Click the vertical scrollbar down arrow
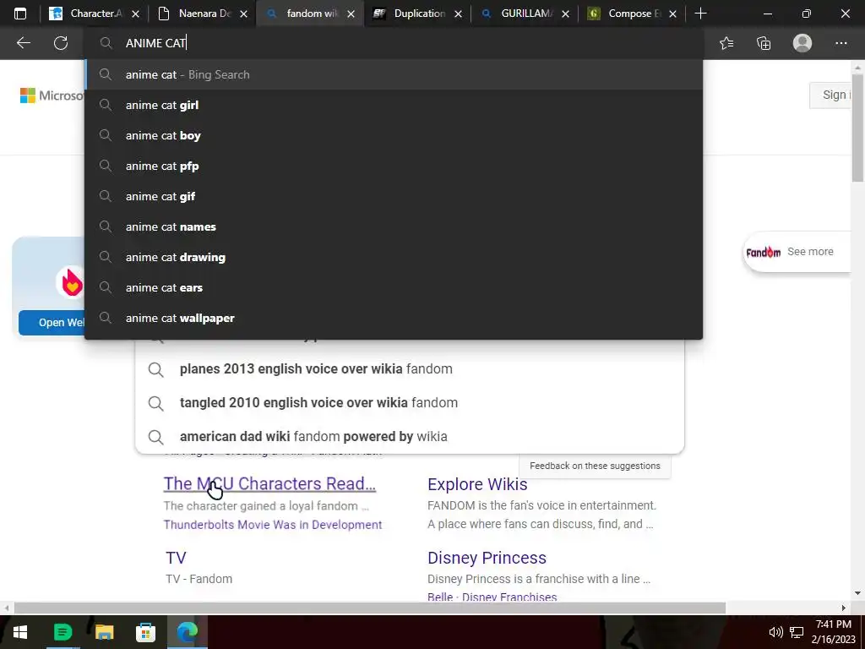865x649 pixels. [857, 593]
